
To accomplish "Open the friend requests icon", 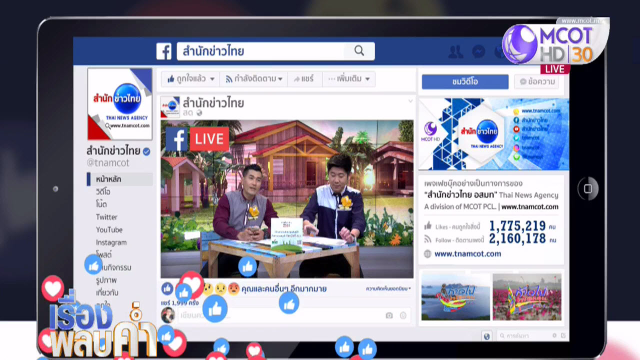I will coord(455,51).
